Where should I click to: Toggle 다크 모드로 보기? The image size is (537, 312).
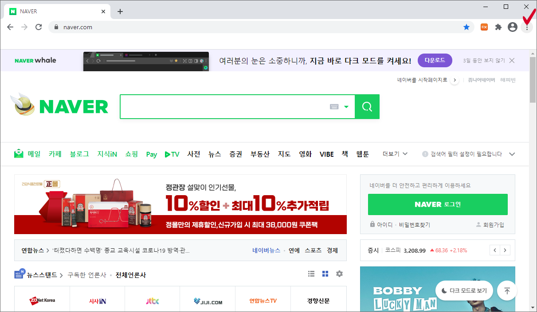(x=464, y=291)
